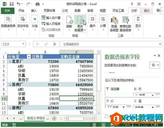Viewport: 164px width, 128px height.
Task: Confirm entry with checkmark icon
Action: (46, 44)
